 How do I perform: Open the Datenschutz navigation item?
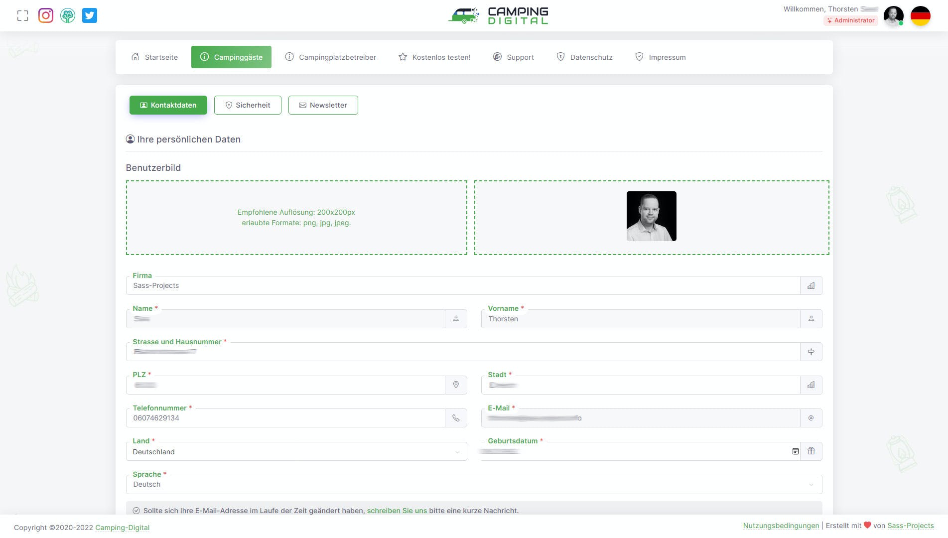[x=584, y=57]
